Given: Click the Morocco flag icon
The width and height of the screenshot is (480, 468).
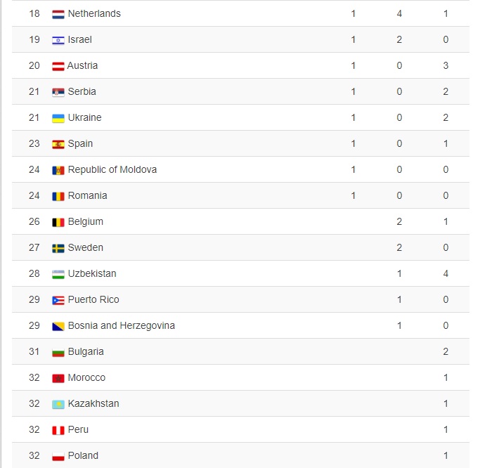Looking at the screenshot, I should [x=58, y=378].
